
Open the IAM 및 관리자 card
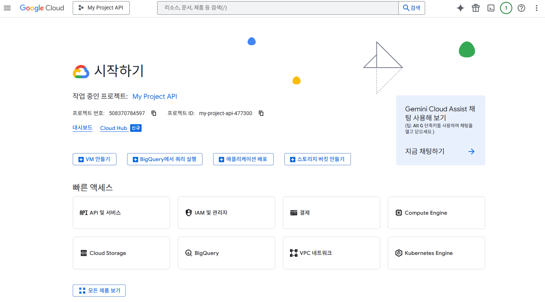(226, 213)
